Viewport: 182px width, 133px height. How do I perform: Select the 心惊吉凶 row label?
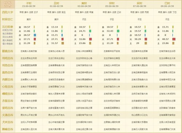(8, 87)
